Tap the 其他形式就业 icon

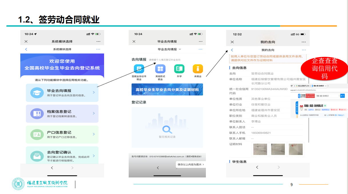(x=160, y=69)
